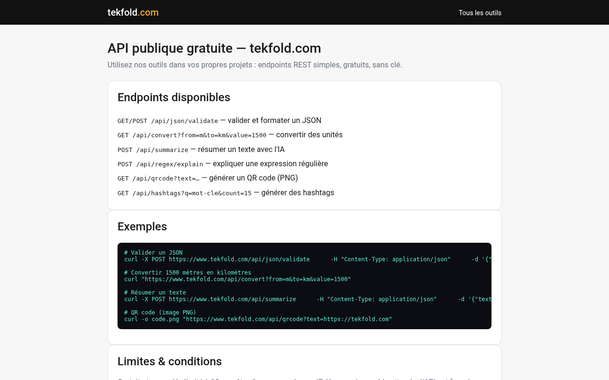Image resolution: width=609 pixels, height=380 pixels.
Task: Click the Endpoints disponibles heading
Action: click(x=174, y=97)
